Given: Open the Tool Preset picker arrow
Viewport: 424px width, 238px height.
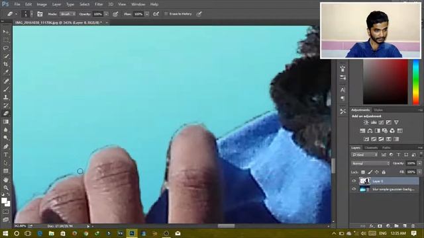Looking at the screenshot, I should tap(16, 14).
